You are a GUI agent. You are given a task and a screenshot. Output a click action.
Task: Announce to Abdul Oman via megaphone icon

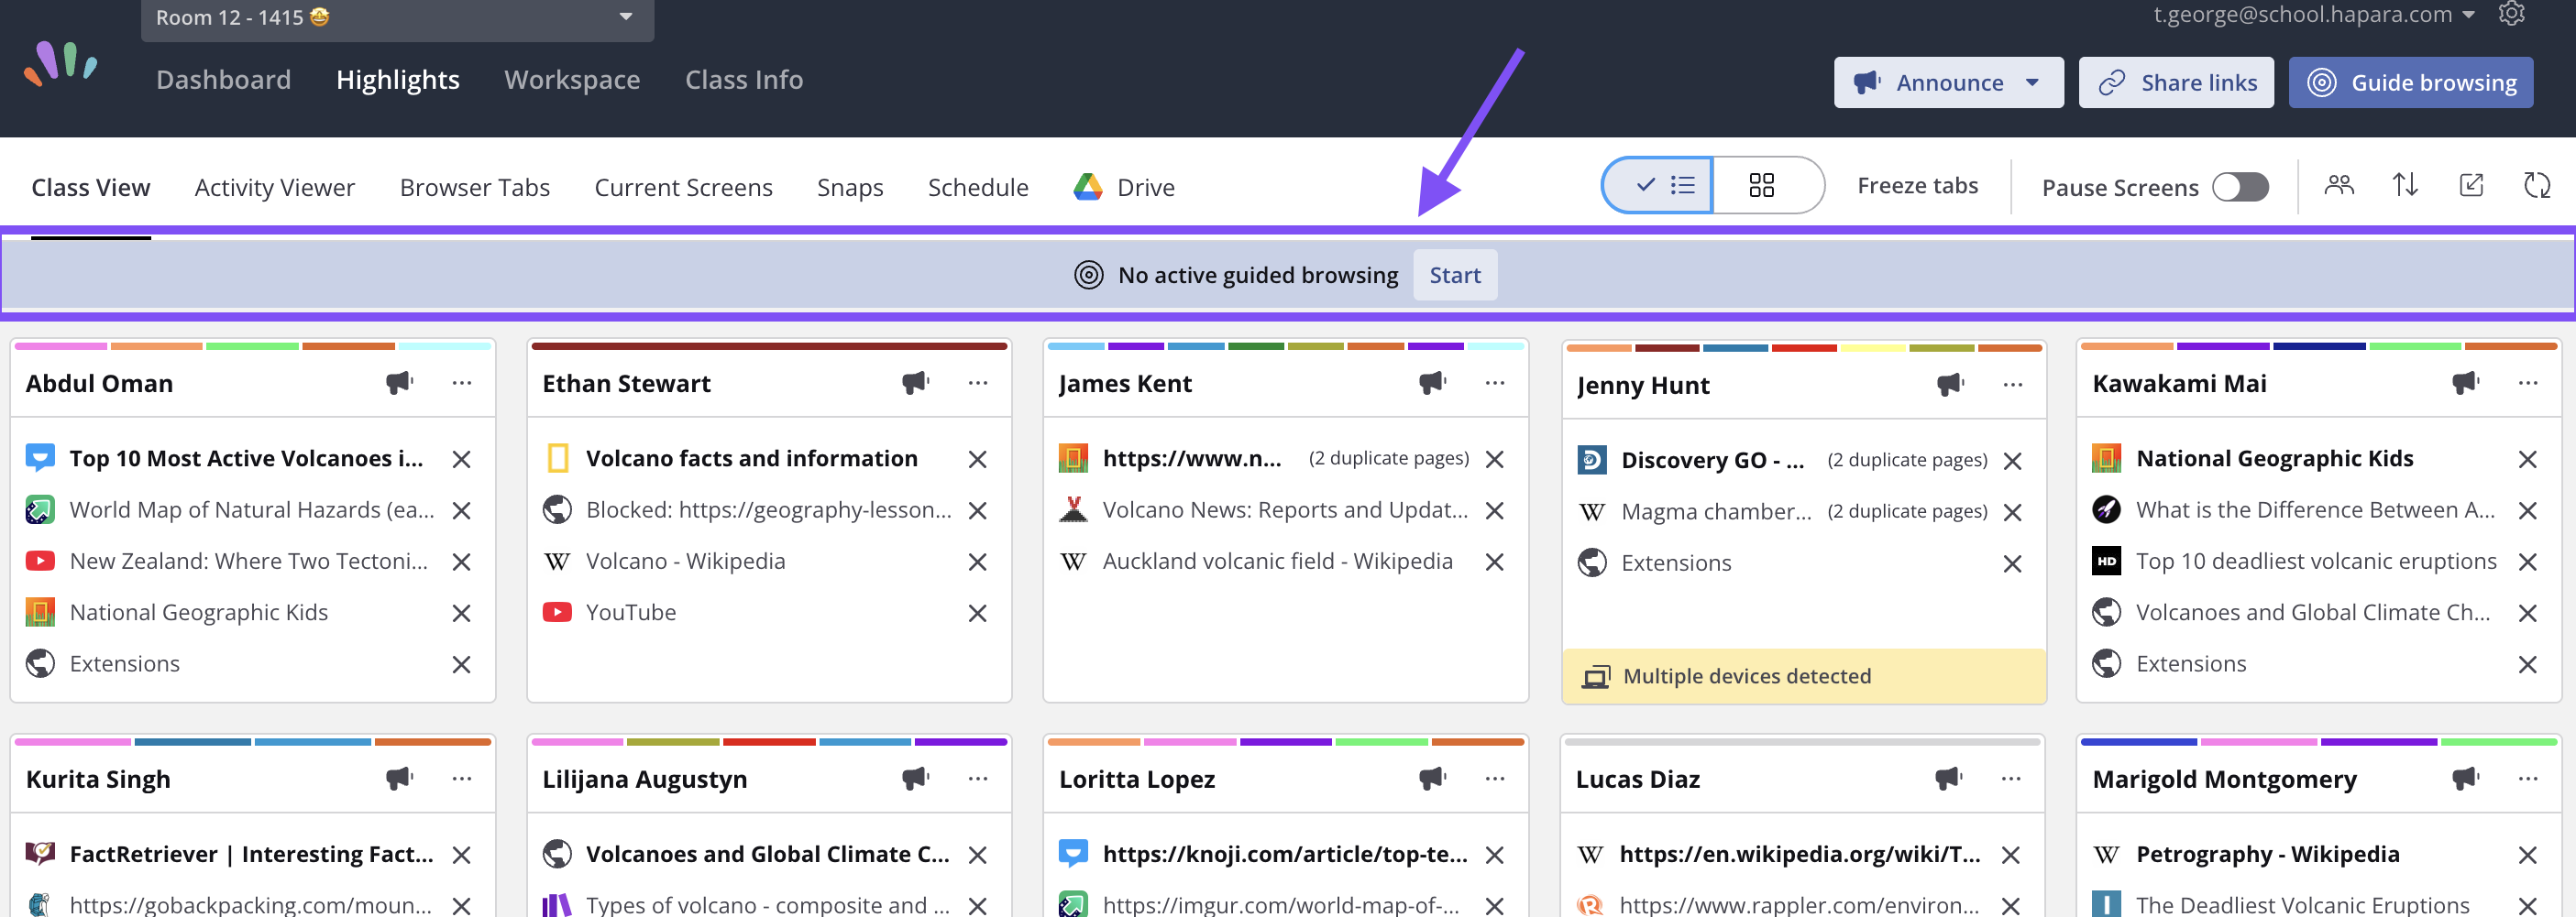pyautogui.click(x=399, y=383)
